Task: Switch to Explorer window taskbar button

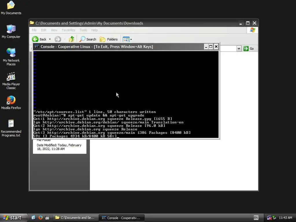Action: click(75, 218)
